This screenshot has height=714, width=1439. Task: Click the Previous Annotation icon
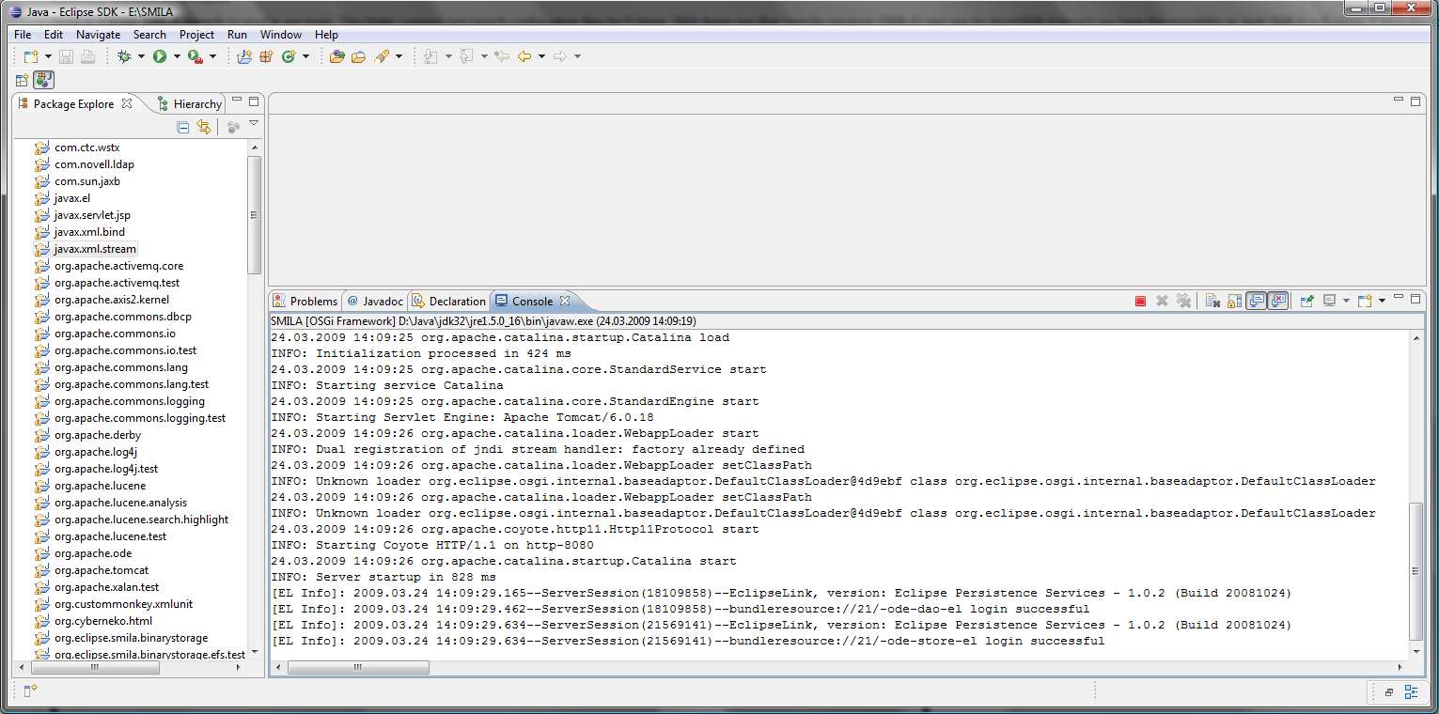click(x=466, y=57)
